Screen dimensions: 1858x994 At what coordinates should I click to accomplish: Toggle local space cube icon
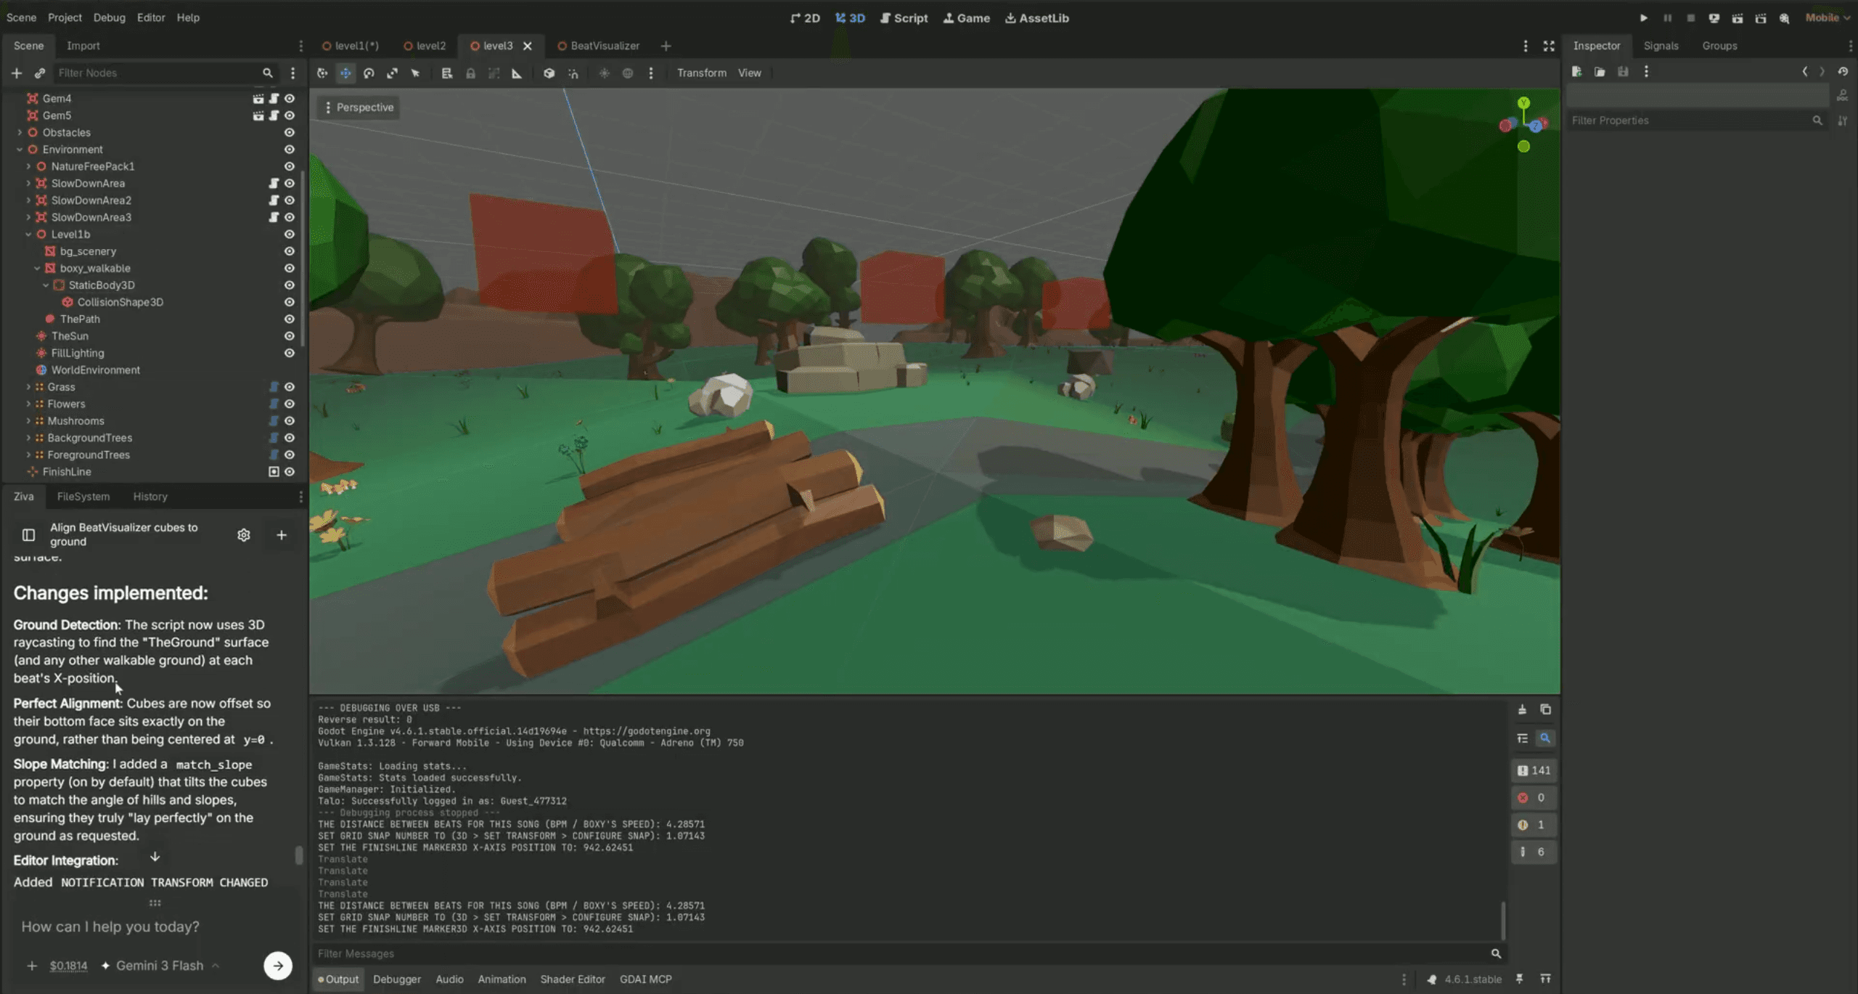tap(549, 73)
